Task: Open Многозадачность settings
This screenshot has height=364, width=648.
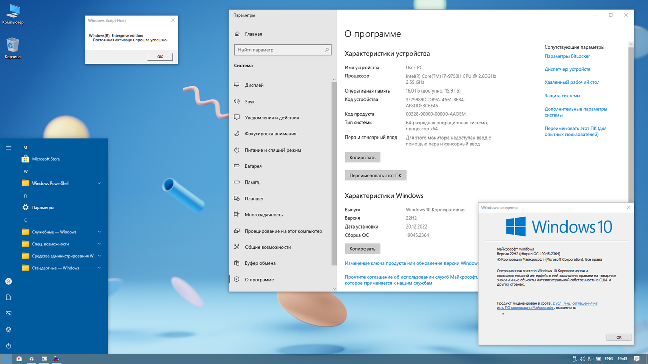Action: [280, 215]
